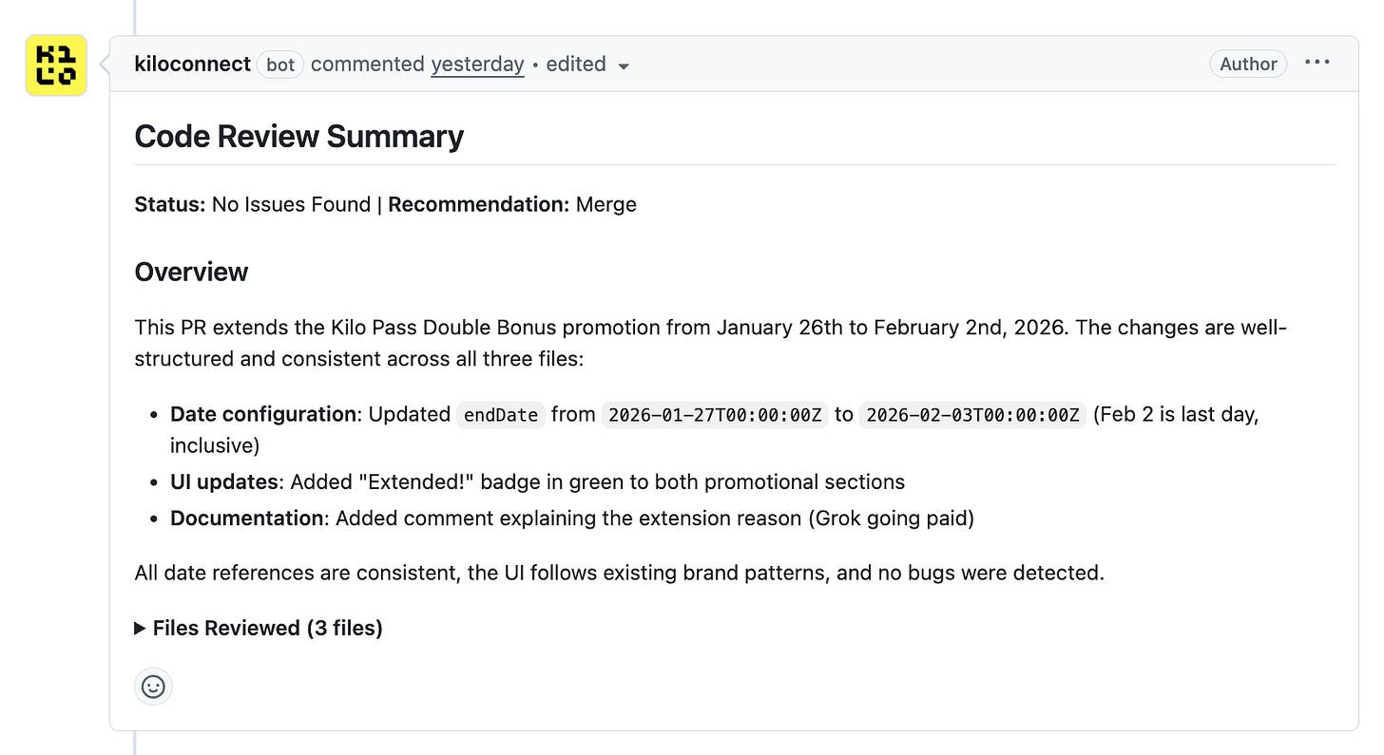1384x755 pixels.
Task: Click the bold "Recommendation:" label
Action: click(479, 204)
